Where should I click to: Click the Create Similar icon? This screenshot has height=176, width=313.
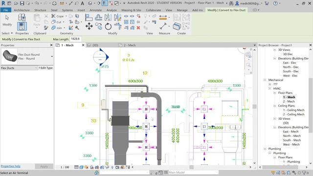[x=177, y=26]
